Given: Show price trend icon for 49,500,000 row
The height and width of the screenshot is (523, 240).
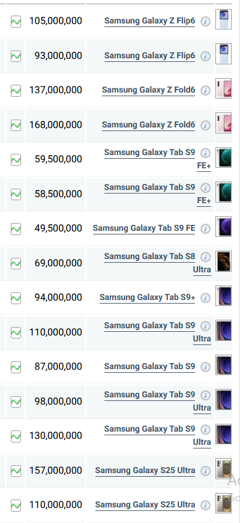Looking at the screenshot, I should [16, 229].
